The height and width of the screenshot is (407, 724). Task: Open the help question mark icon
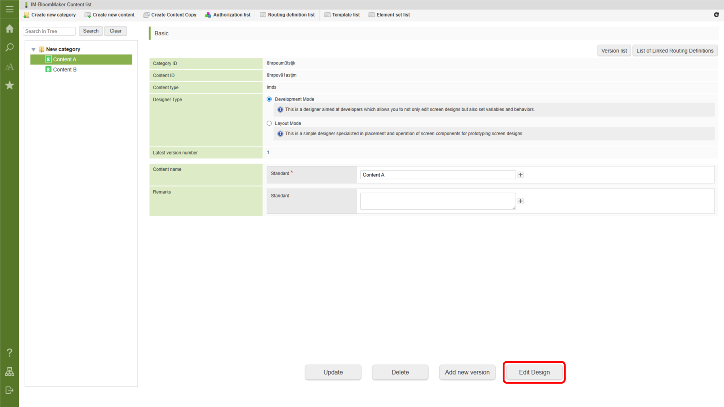(9, 353)
